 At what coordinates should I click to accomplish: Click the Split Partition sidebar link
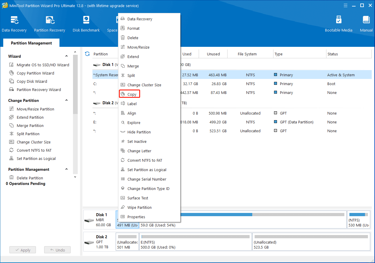coord(28,134)
